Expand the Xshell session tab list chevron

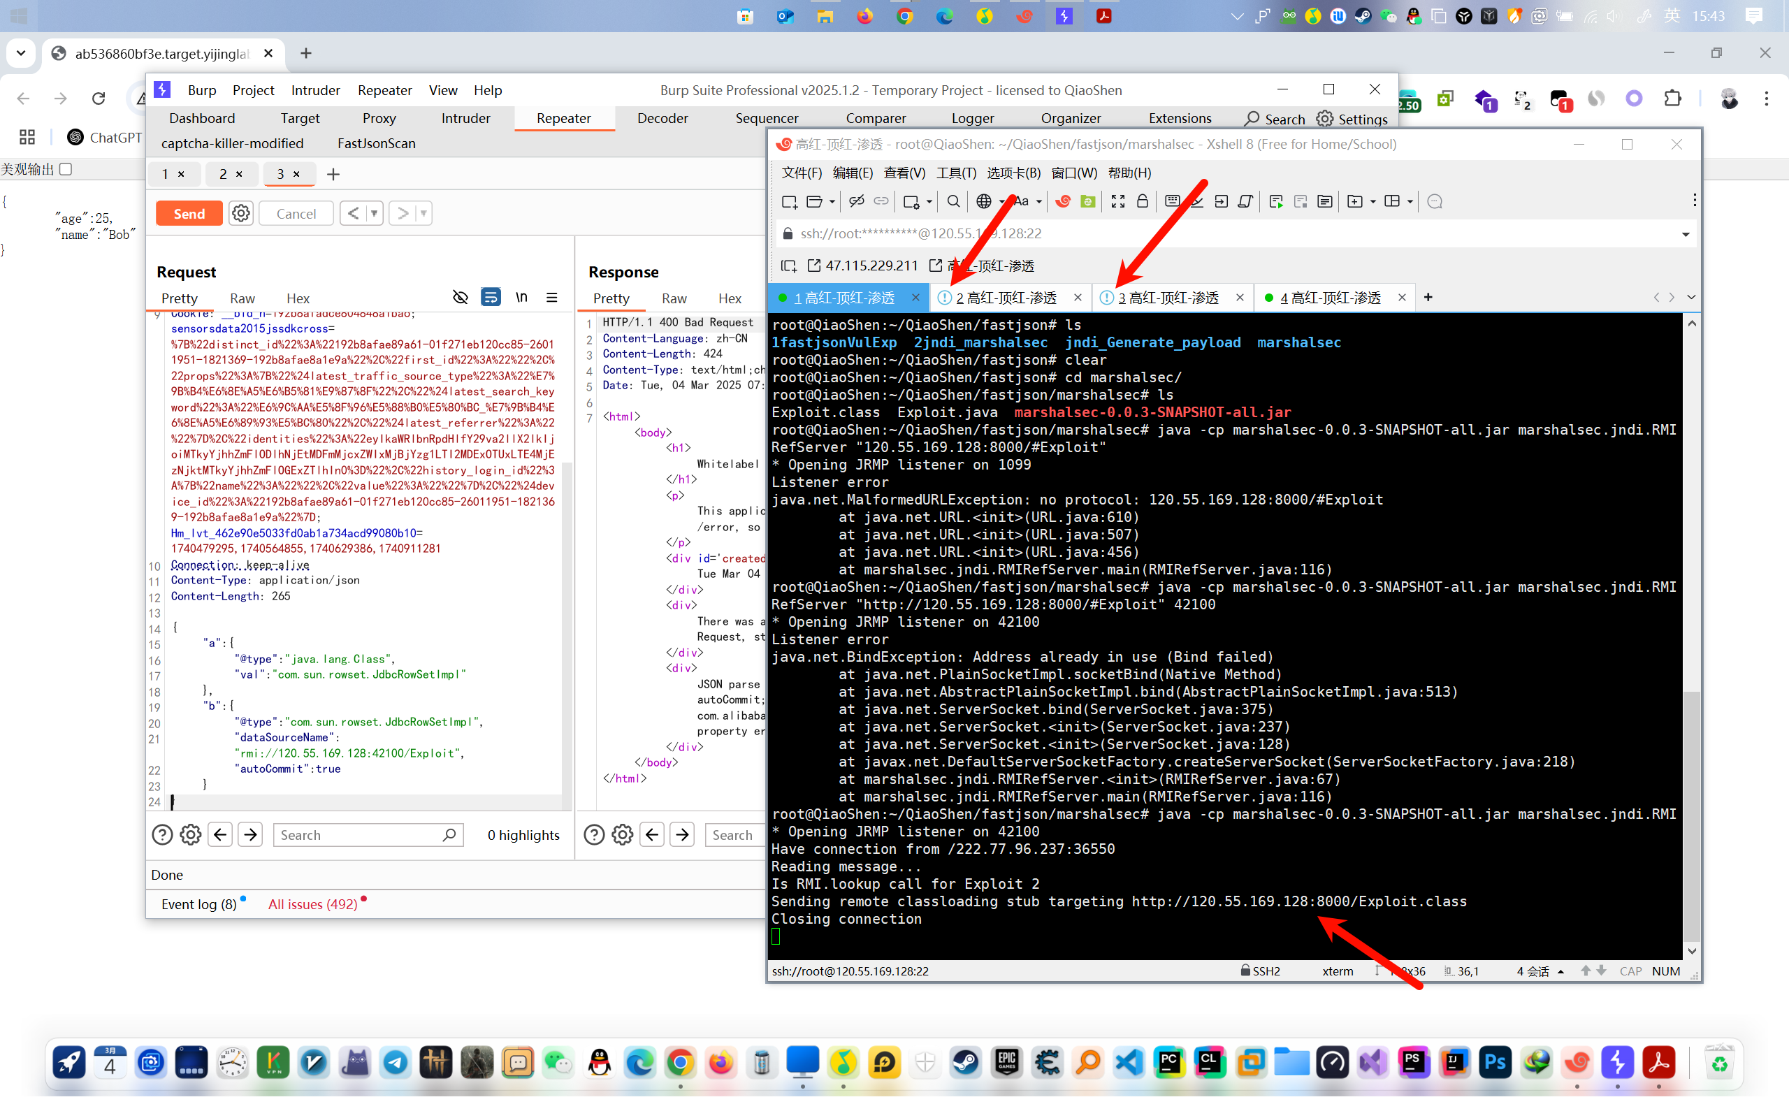1690,297
